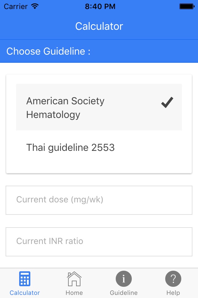The image size is (198, 298).
Task: Tap the Wi-Fi signal icon
Action: tap(35, 6)
